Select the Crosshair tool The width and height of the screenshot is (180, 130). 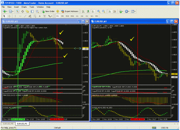[9, 16]
